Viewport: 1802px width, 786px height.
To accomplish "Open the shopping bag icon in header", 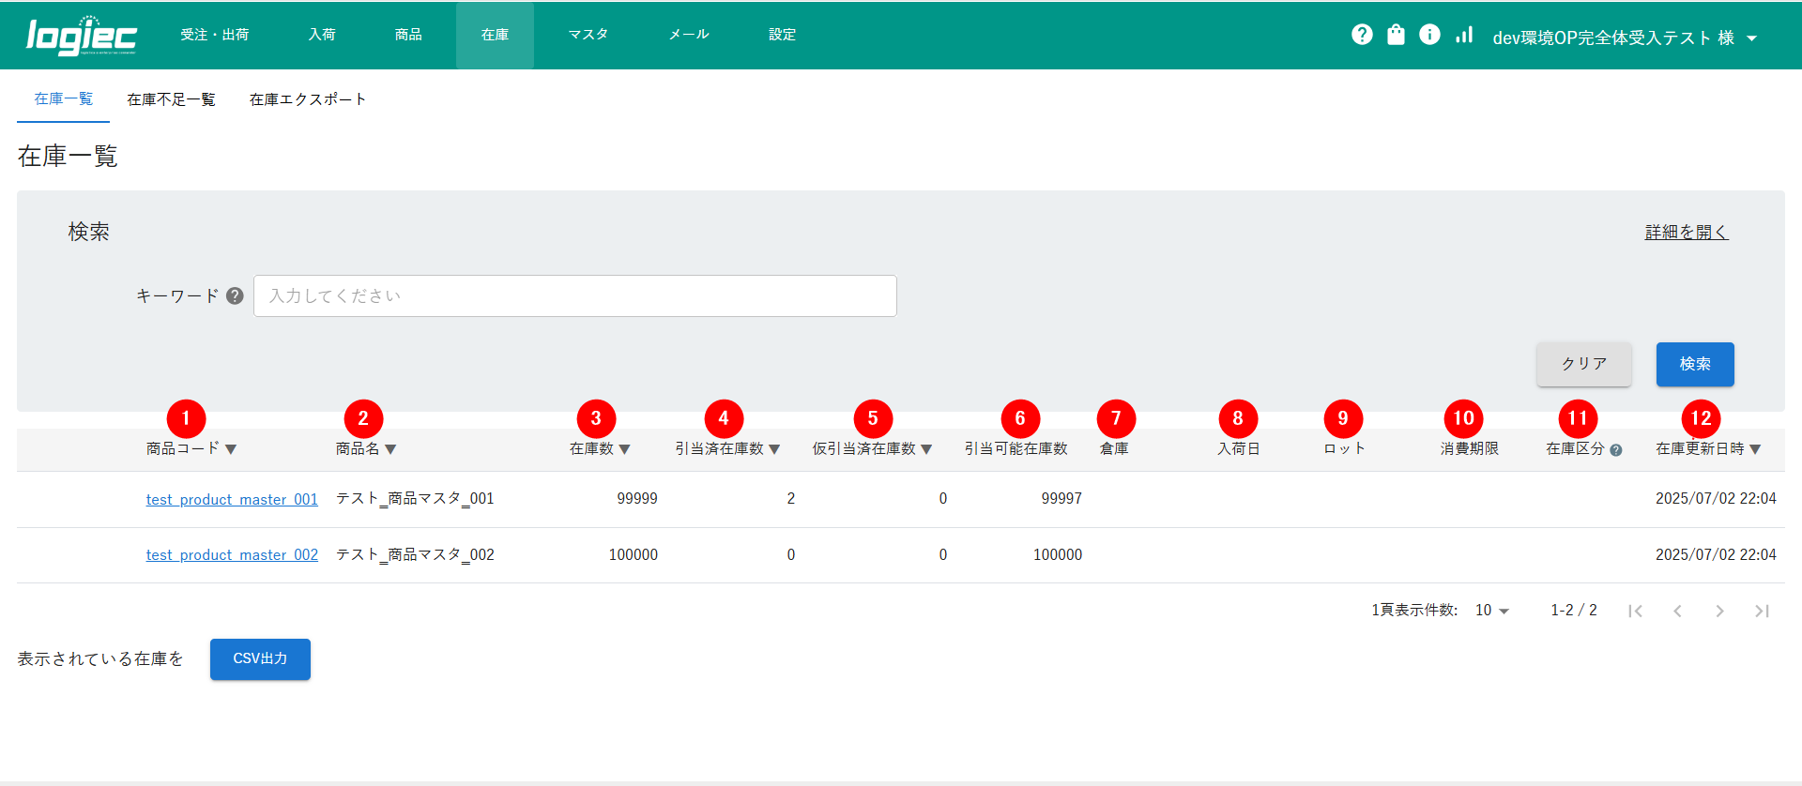I will pos(1396,35).
